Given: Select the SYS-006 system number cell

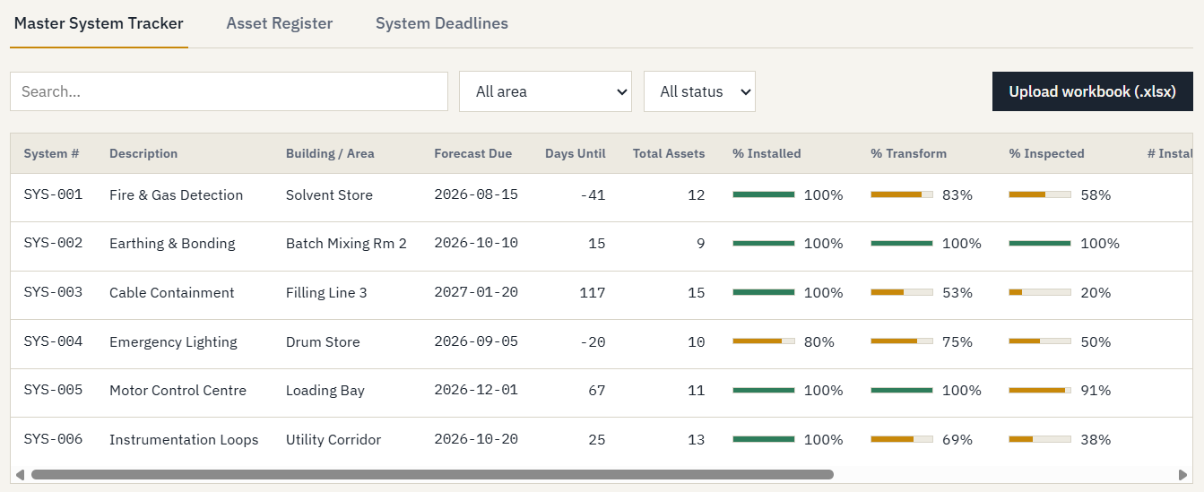Looking at the screenshot, I should (x=53, y=439).
